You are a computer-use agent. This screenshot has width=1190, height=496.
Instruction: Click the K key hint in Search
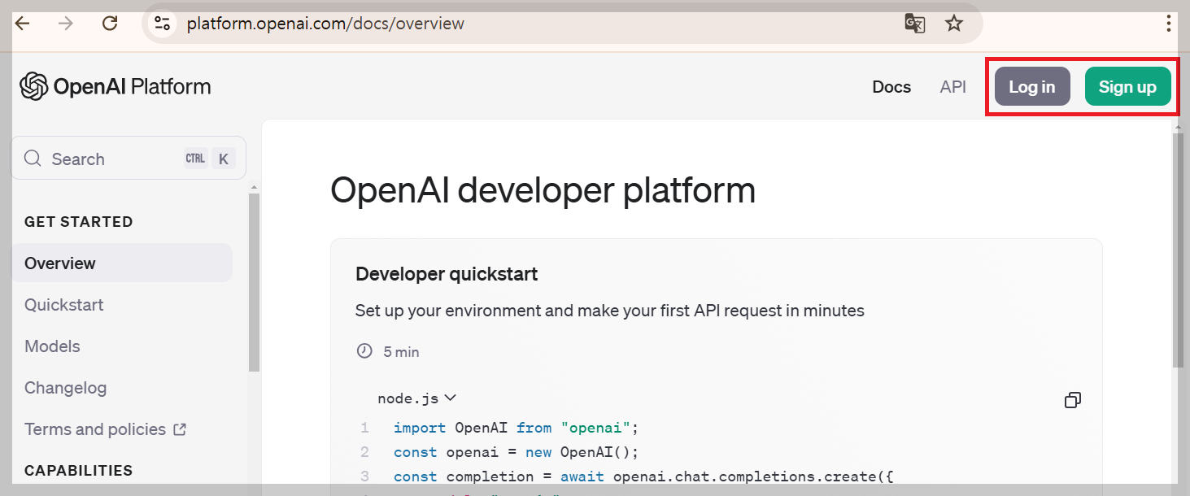223,159
